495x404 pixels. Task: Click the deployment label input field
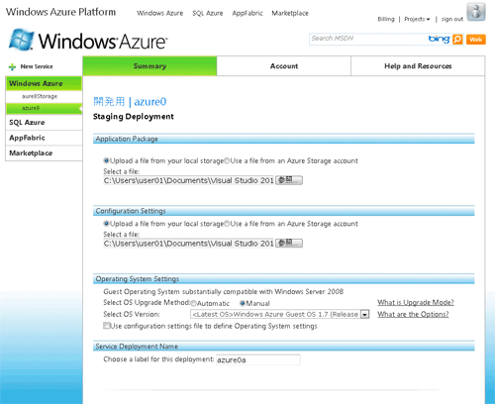(258, 359)
